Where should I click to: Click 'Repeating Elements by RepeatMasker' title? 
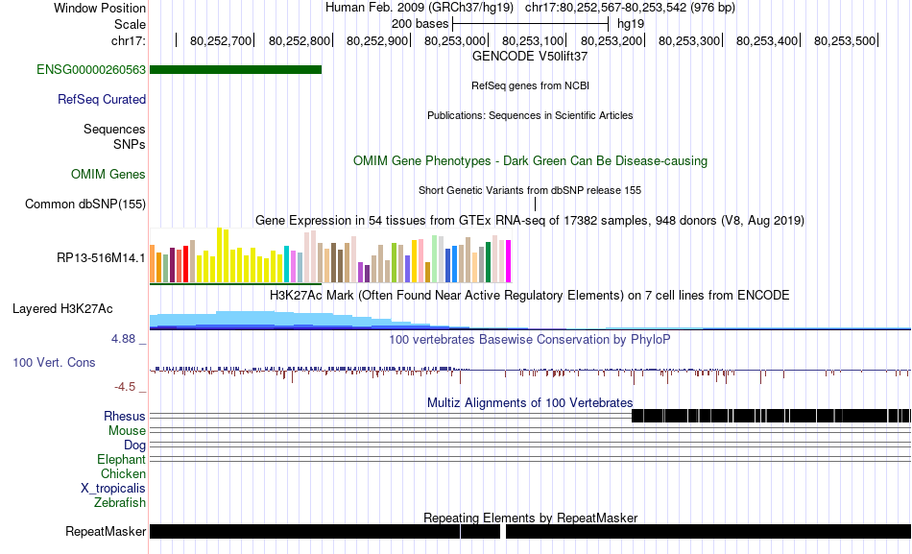coord(530,518)
